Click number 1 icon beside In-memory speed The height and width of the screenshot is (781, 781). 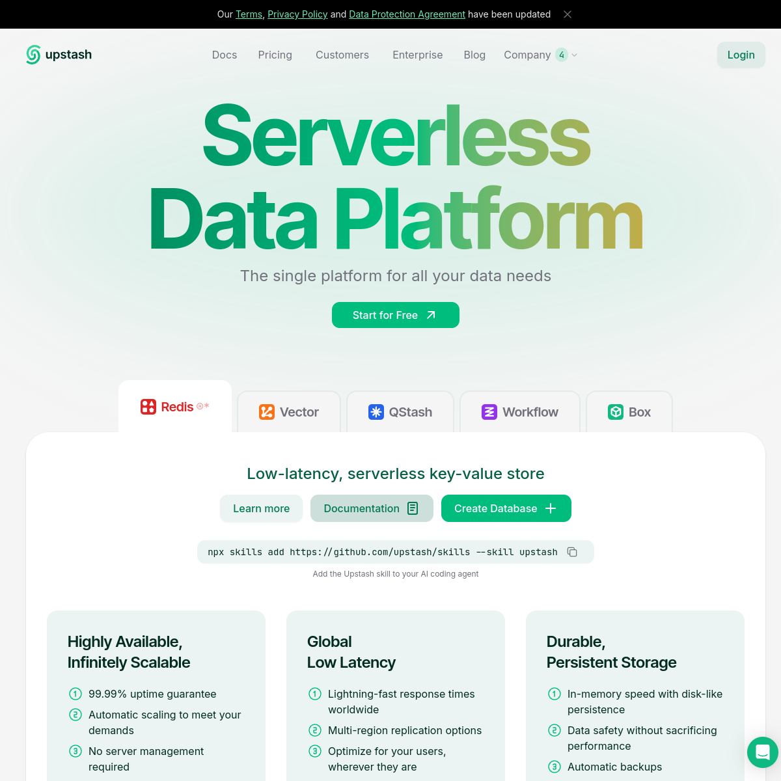click(x=555, y=694)
